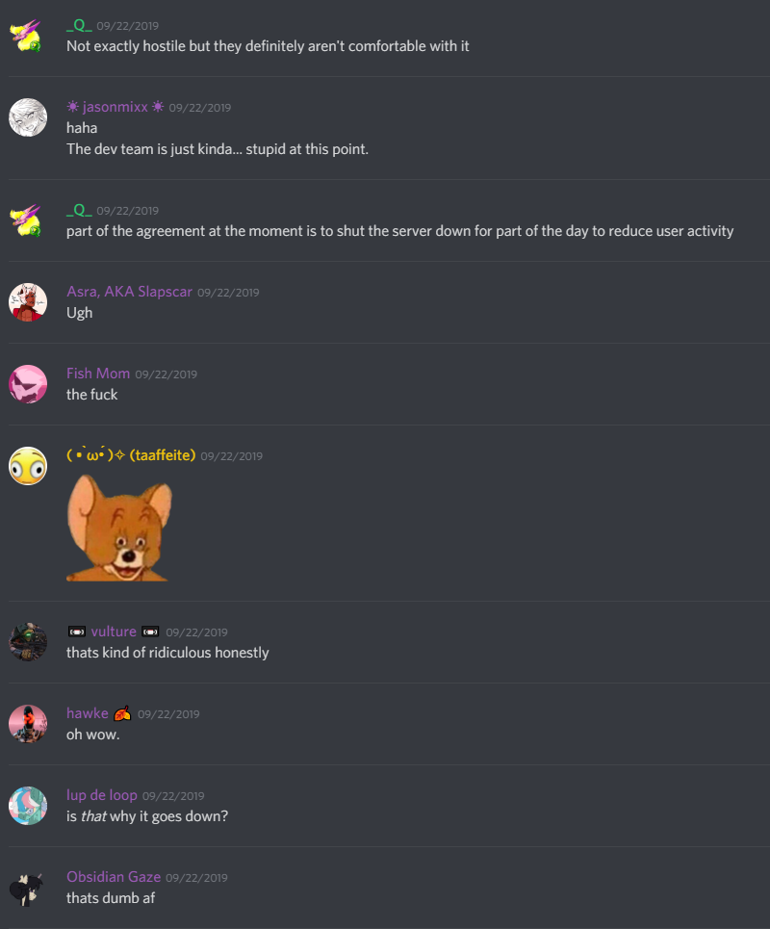Click the Fish Mom username
The height and width of the screenshot is (929, 770).
98,374
